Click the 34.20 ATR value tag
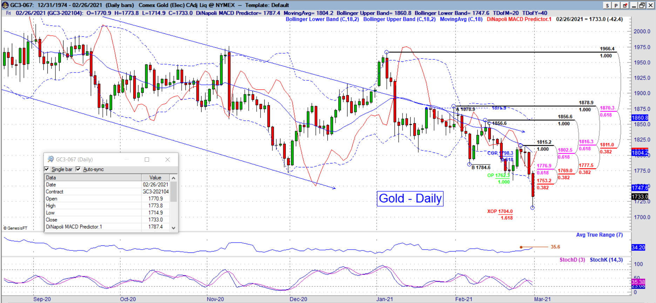Image resolution: width=656 pixels, height=303 pixels. click(638, 248)
